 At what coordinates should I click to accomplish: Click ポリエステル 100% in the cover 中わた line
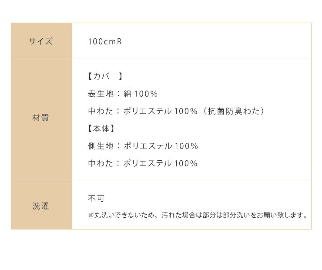tap(161, 111)
